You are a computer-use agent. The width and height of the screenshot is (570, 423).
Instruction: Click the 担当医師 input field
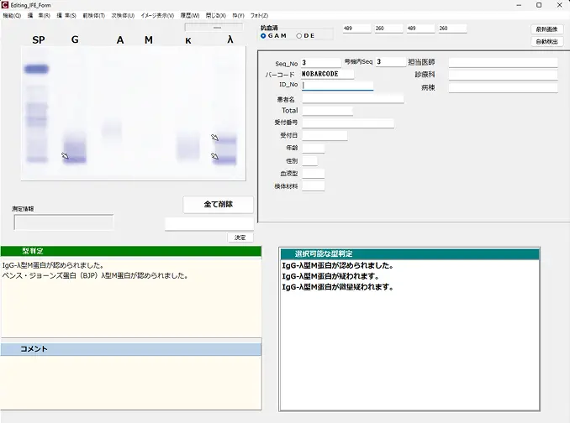coord(503,62)
